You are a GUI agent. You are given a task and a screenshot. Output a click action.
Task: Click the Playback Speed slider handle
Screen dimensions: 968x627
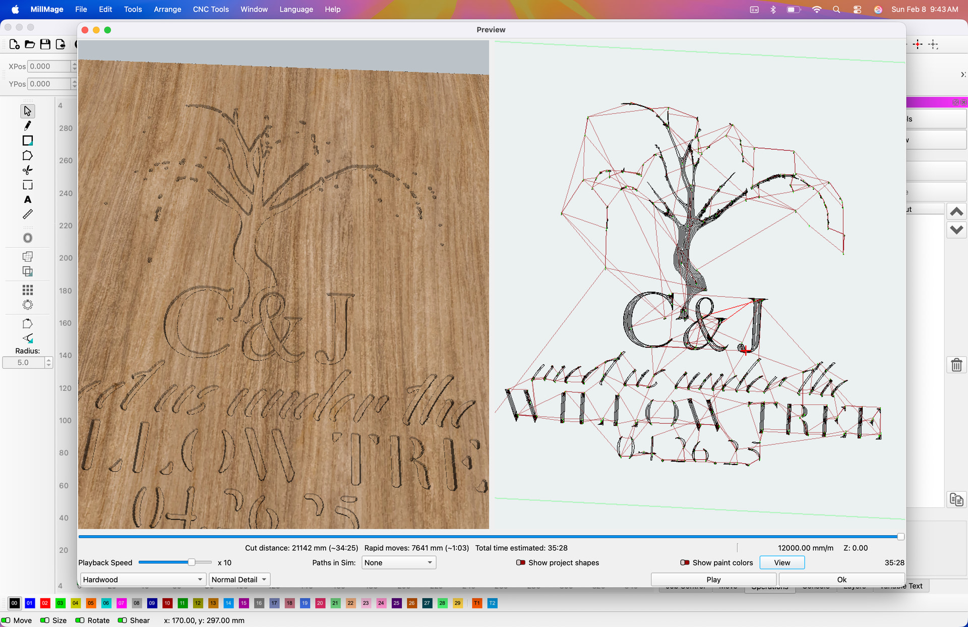192,562
